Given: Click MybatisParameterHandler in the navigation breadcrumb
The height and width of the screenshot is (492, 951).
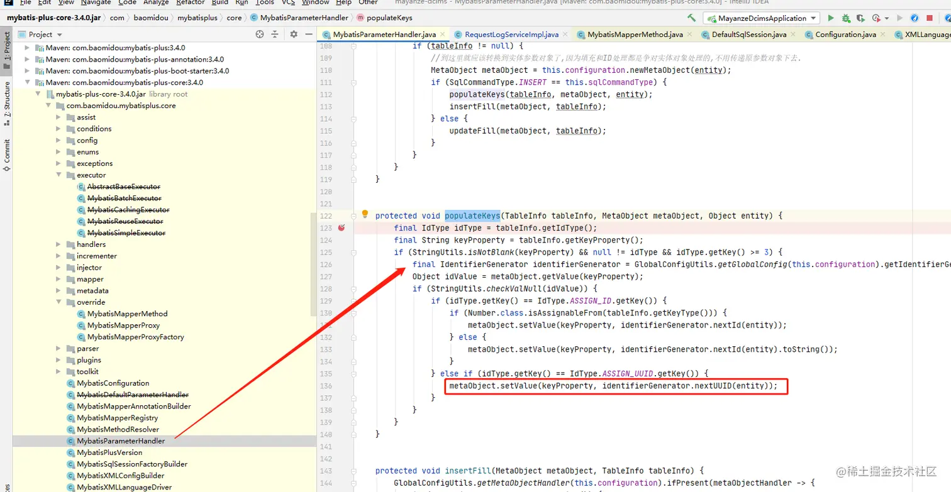Looking at the screenshot, I should pos(298,18).
